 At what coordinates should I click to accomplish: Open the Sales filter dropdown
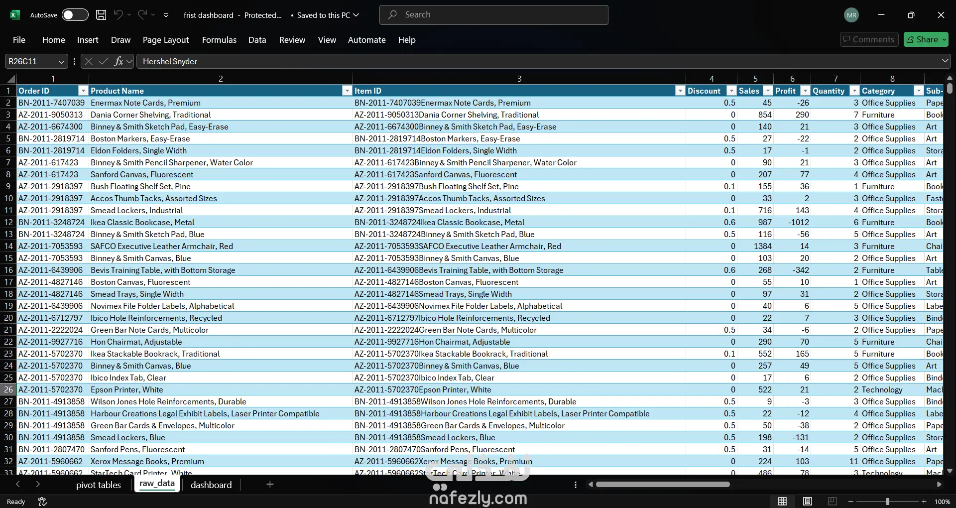[x=768, y=91]
